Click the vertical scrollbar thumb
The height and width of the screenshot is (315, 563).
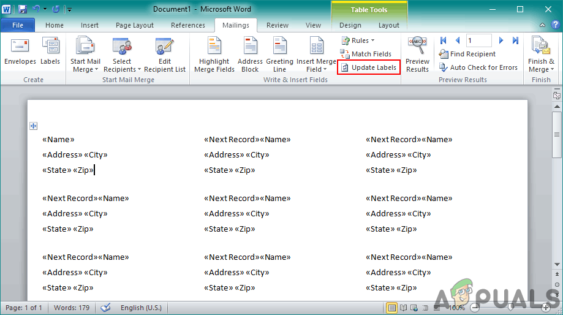click(x=557, y=135)
